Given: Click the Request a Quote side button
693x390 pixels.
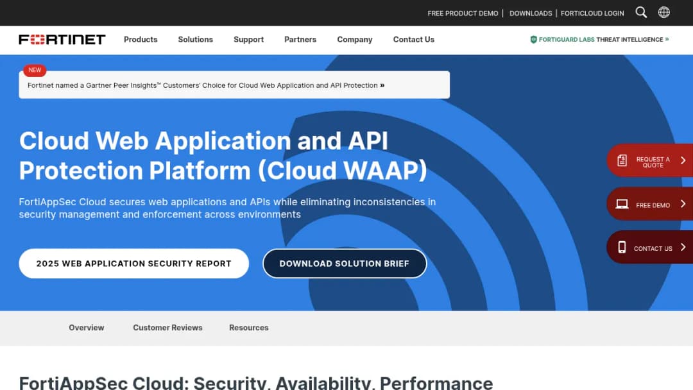Looking at the screenshot, I should 649,160.
